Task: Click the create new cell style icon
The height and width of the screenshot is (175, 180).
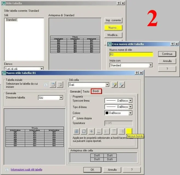Action: pyautogui.click(x=115, y=85)
